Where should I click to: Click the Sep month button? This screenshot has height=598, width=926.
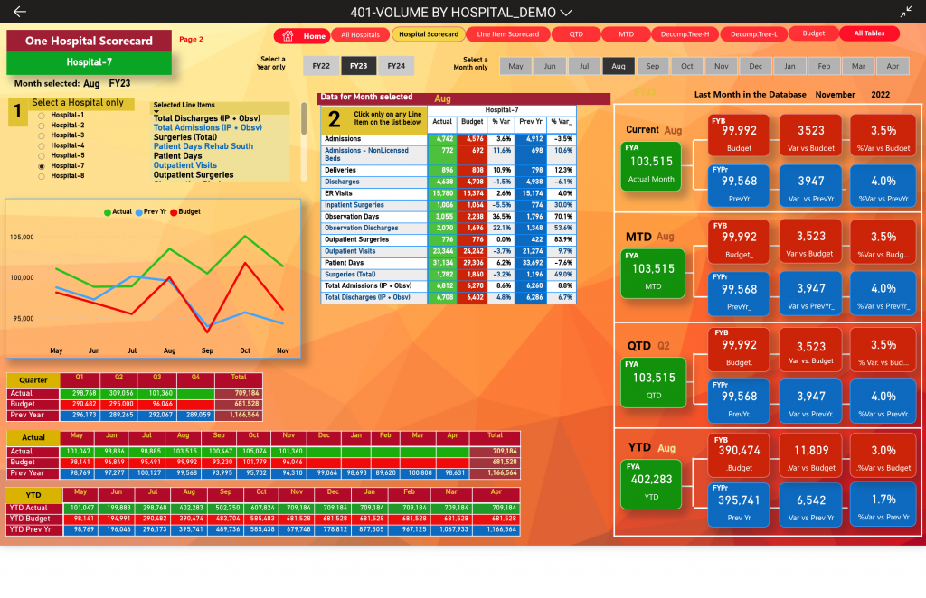click(x=652, y=67)
